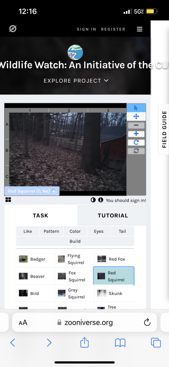Image resolution: width=169 pixels, height=367 pixels.
Task: Zoom out with the minus button
Action: tap(136, 125)
